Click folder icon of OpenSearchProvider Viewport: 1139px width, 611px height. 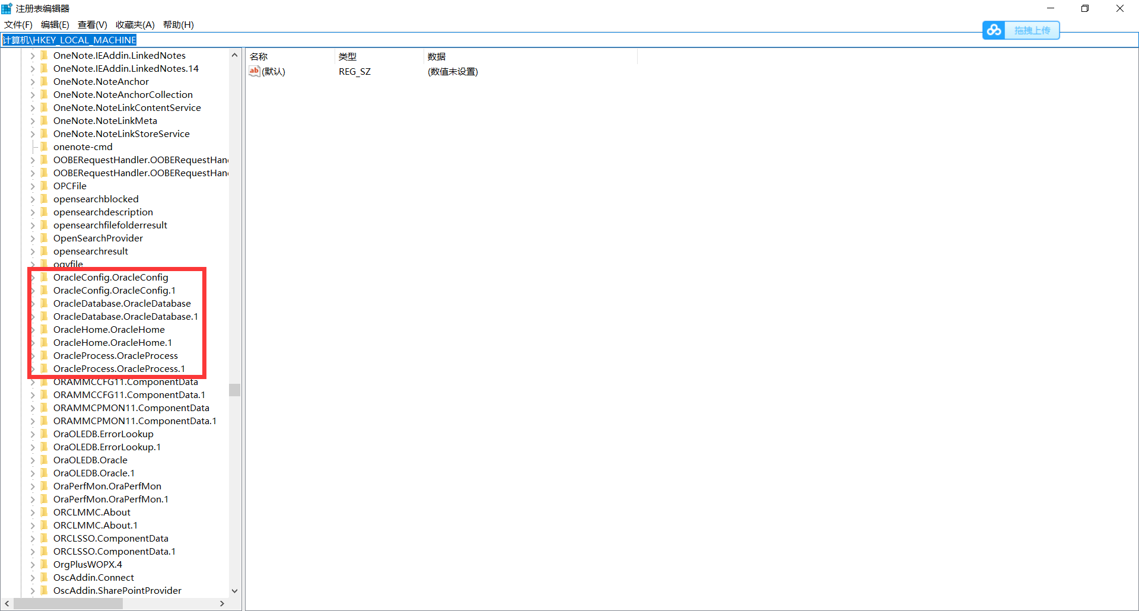(44, 238)
